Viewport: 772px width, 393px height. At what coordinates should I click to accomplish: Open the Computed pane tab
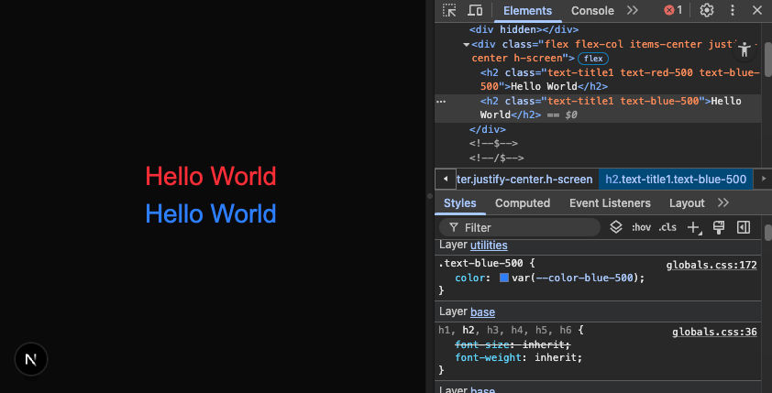point(523,203)
